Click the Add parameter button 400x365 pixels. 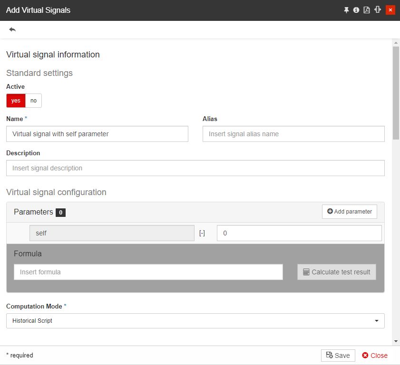350,212
